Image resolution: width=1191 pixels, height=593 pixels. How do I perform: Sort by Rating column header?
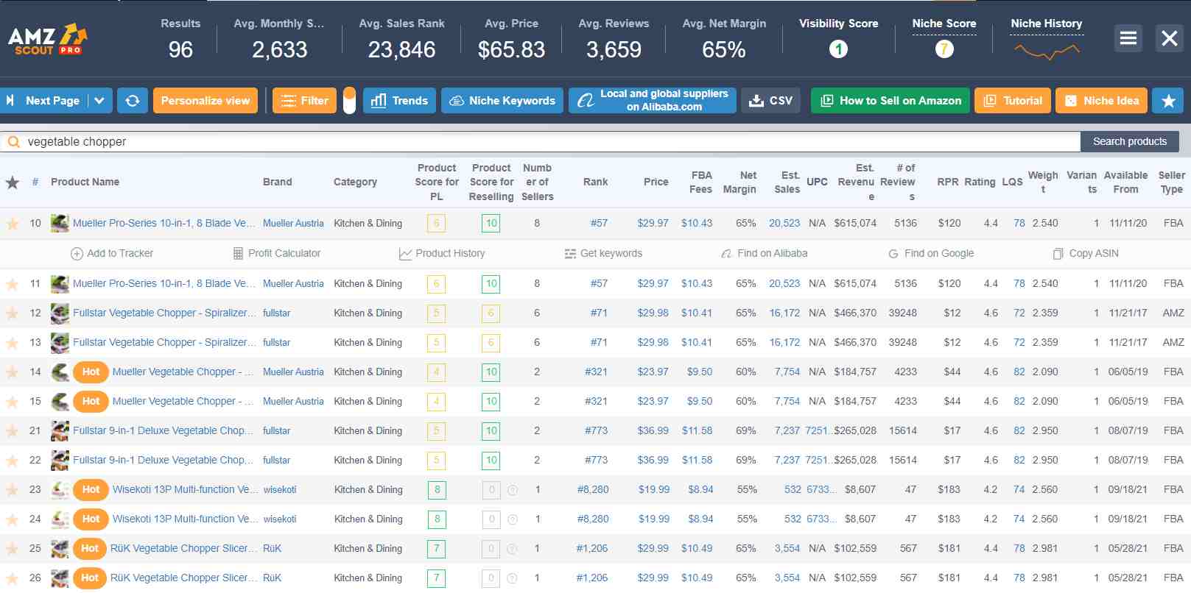pos(980,182)
